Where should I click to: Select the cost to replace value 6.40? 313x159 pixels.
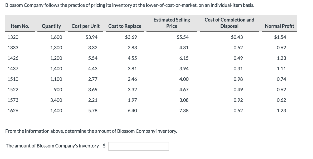tap(132, 111)
